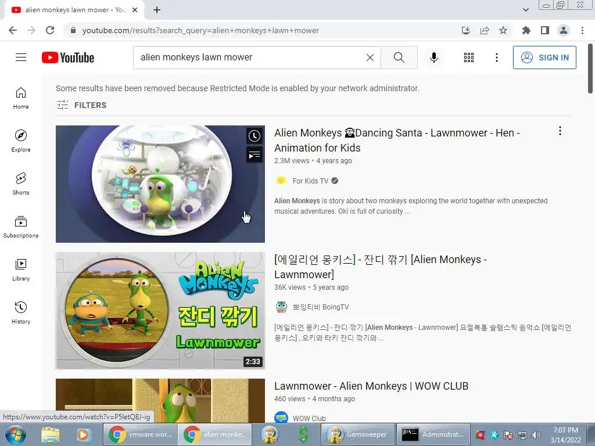Open Shorts in the sidebar
Image resolution: width=595 pixels, height=446 pixels.
point(21,184)
